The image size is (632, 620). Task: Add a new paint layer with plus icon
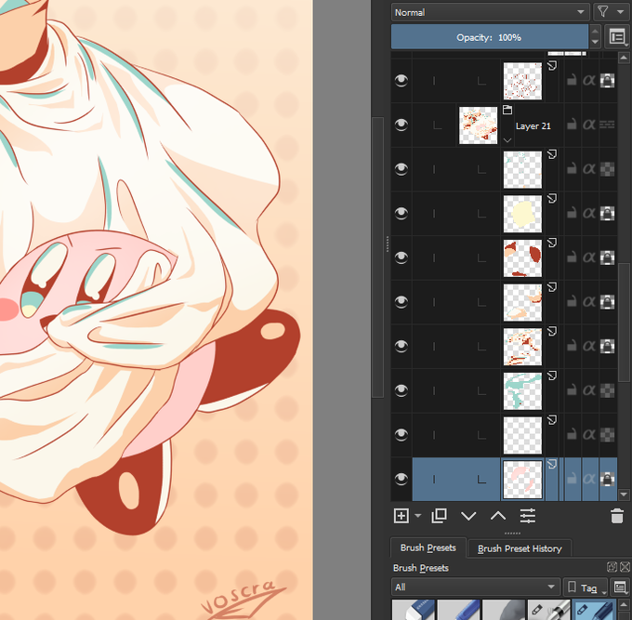click(402, 516)
